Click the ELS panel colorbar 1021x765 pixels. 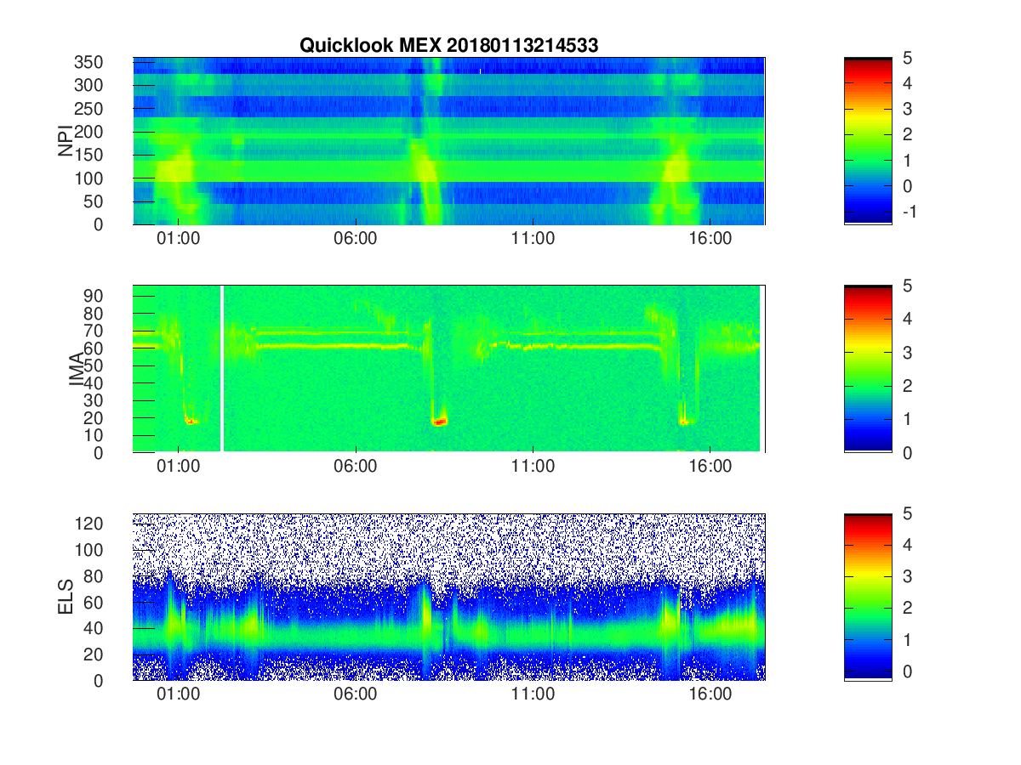(x=868, y=598)
